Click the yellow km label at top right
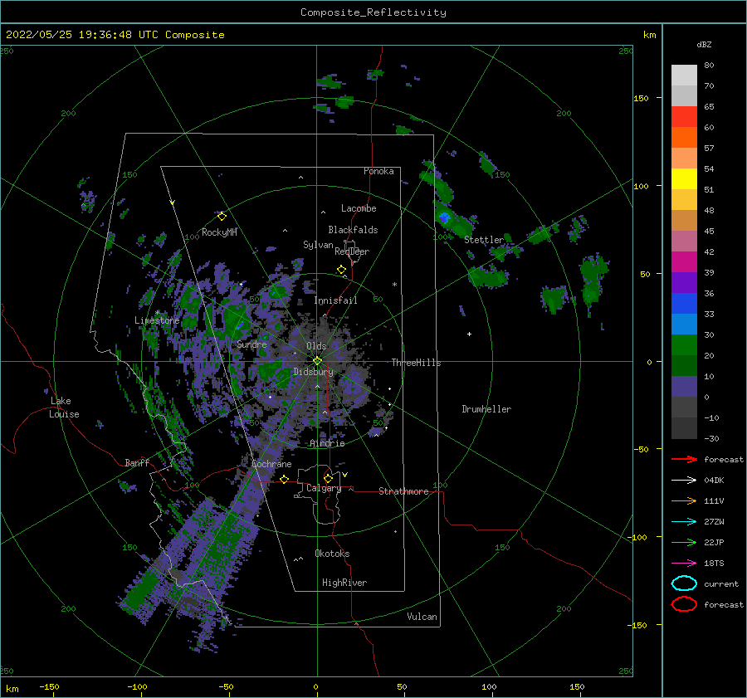747x698 pixels. pyautogui.click(x=650, y=35)
